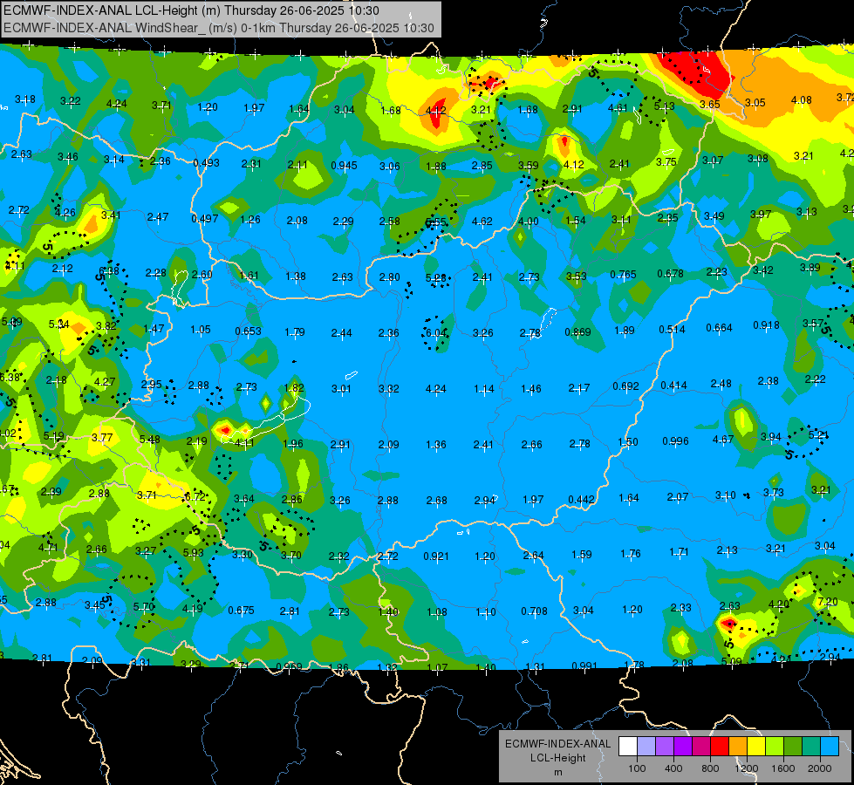Click the wind shear value 4.00
The width and height of the screenshot is (854, 785).
pyautogui.click(x=529, y=222)
